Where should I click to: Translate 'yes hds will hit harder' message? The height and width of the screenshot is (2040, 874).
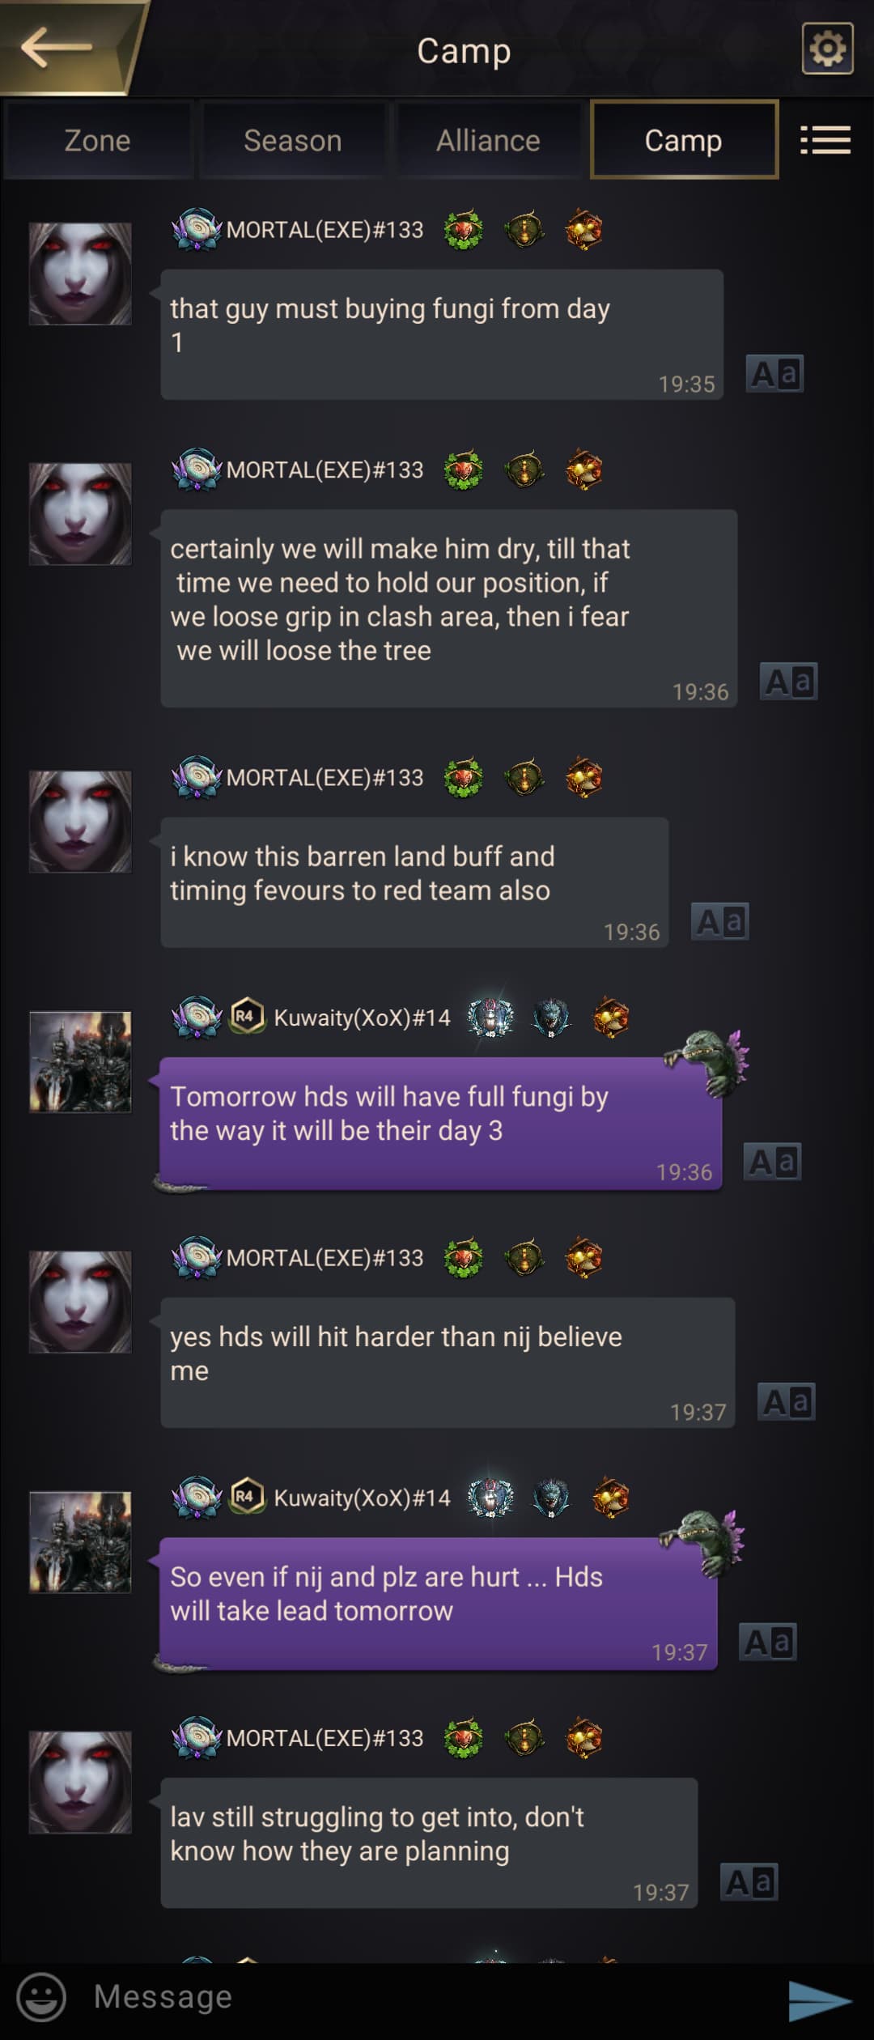point(786,1401)
